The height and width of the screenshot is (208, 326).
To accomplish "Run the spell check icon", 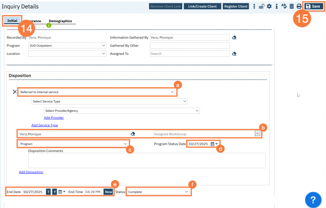I will [284, 6].
